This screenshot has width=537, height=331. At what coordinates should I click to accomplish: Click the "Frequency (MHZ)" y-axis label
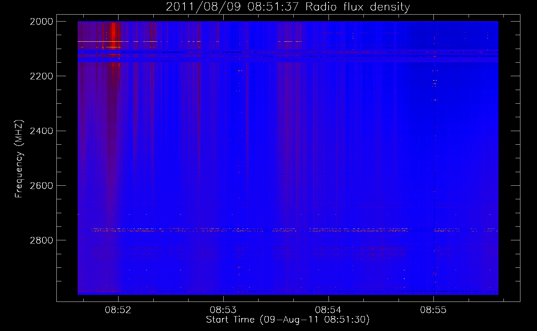click(x=19, y=159)
